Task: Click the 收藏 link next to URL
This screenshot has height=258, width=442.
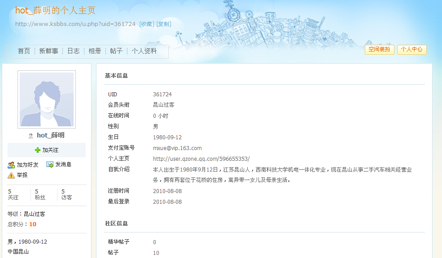Action: click(146, 24)
